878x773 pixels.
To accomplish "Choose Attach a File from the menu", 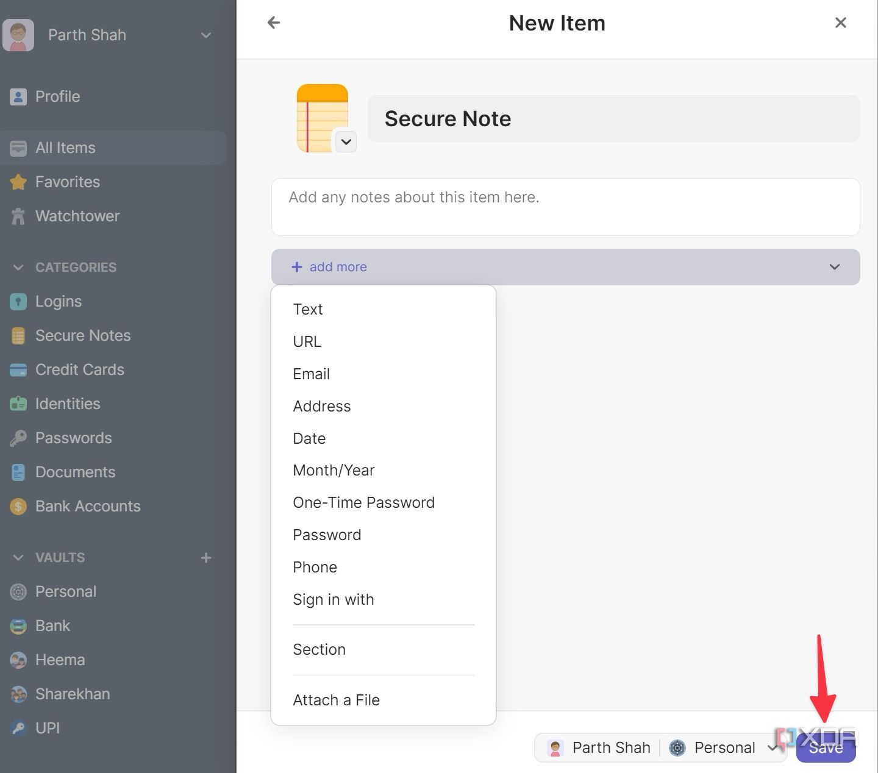I will click(336, 700).
